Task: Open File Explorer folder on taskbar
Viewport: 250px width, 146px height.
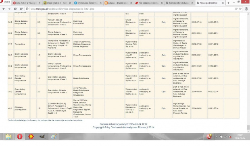Action: (8, 136)
